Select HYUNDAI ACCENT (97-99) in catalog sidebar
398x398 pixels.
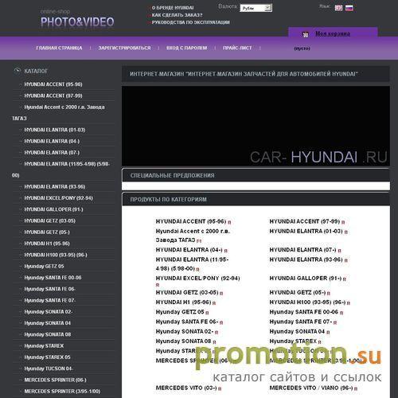pos(53,96)
